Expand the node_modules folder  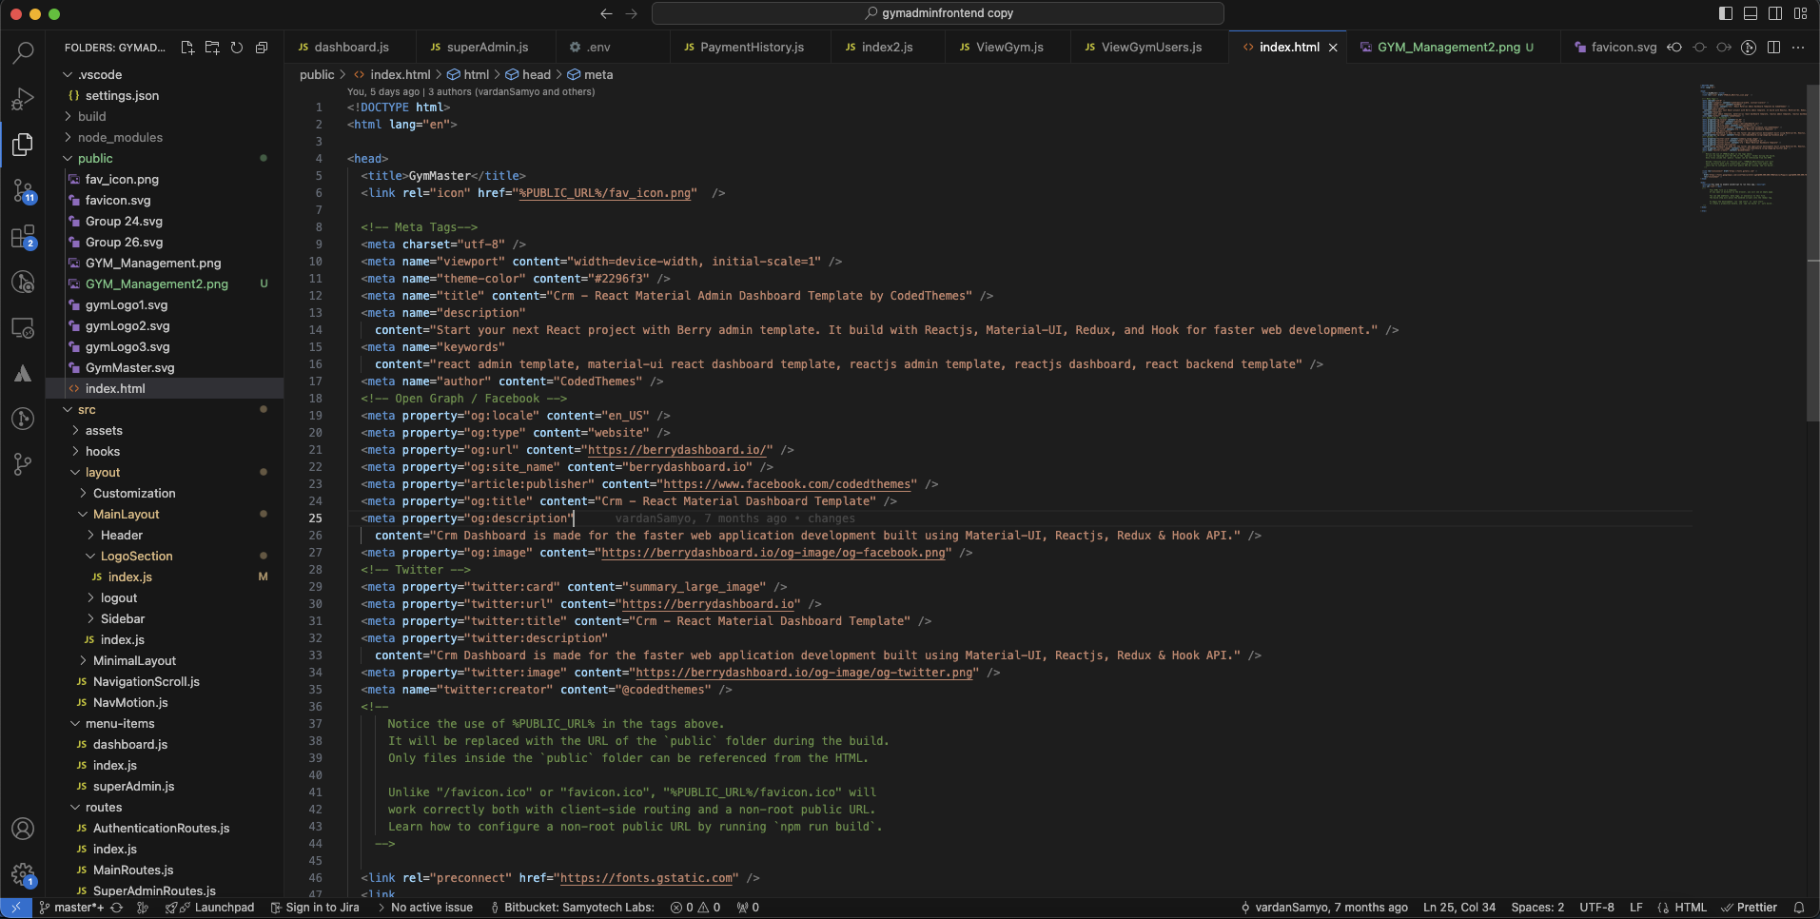click(x=120, y=137)
